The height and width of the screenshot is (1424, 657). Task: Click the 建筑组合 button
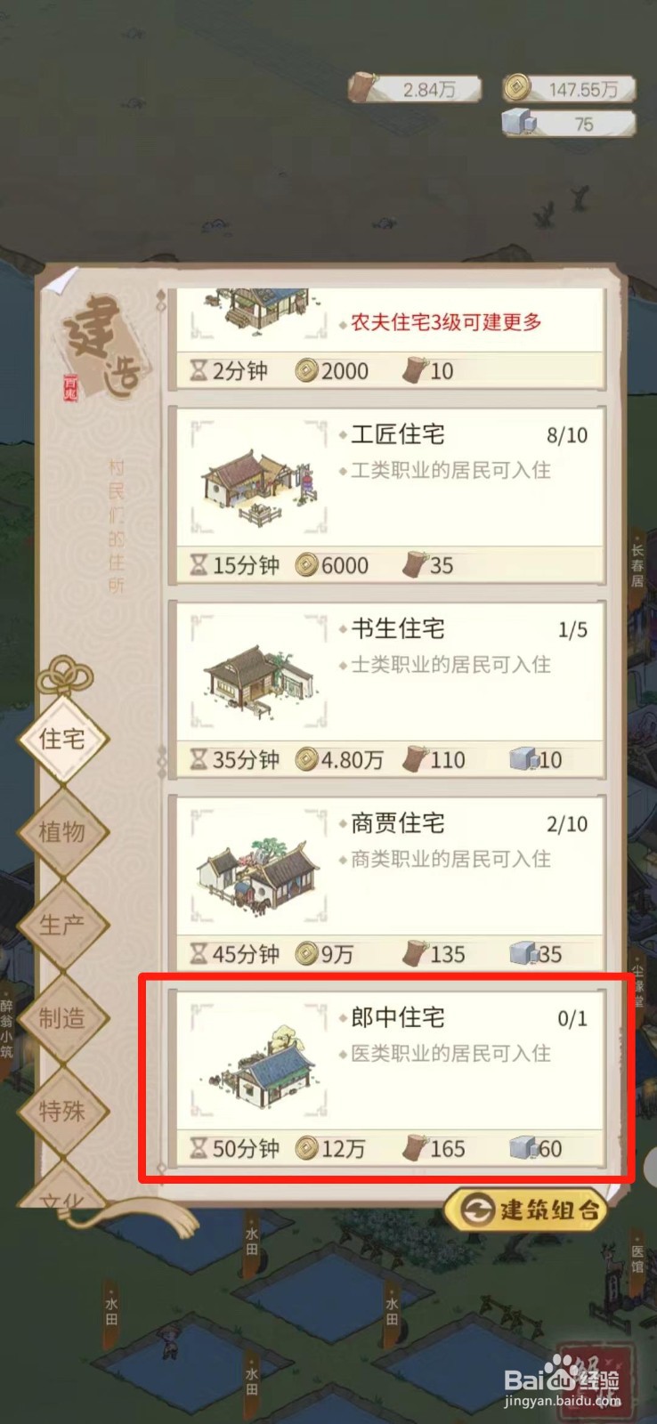(526, 1210)
